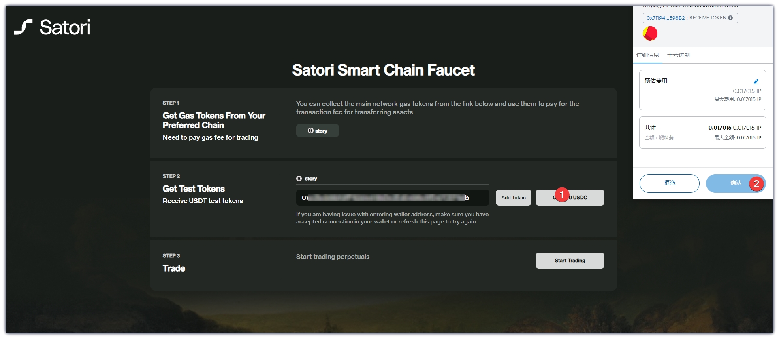This screenshot has height=339, width=779.
Task: Open the story gas token link
Action: coord(317,131)
